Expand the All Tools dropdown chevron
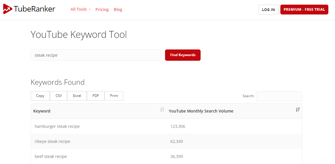This screenshot has width=335, height=164. pyautogui.click(x=90, y=10)
